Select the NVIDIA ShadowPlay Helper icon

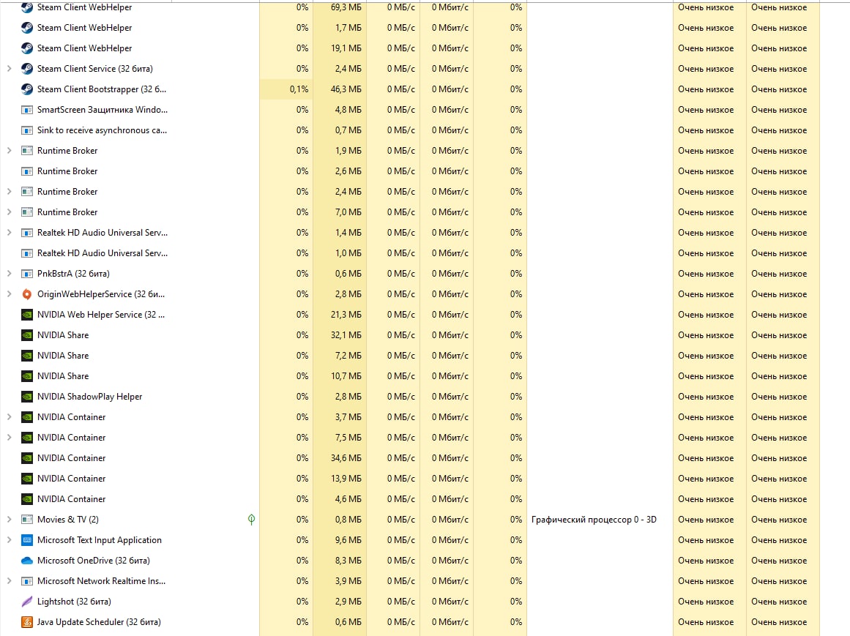[x=26, y=397]
